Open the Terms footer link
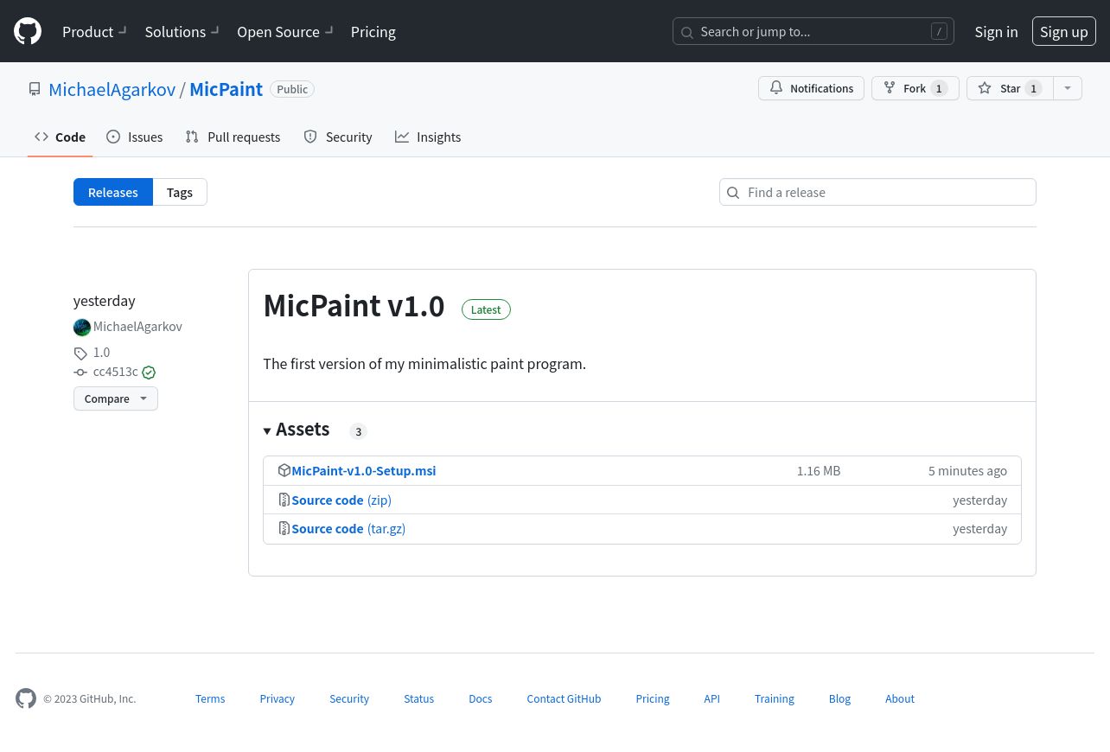 pyautogui.click(x=210, y=698)
